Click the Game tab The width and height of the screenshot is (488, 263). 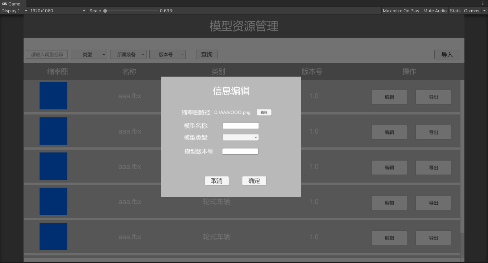11,4
